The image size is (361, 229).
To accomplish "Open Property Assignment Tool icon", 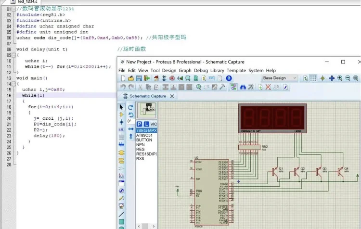I will coord(251,87).
